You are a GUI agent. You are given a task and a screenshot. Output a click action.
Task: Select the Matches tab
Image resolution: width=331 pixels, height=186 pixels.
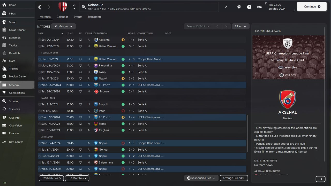pyautogui.click(x=45, y=17)
